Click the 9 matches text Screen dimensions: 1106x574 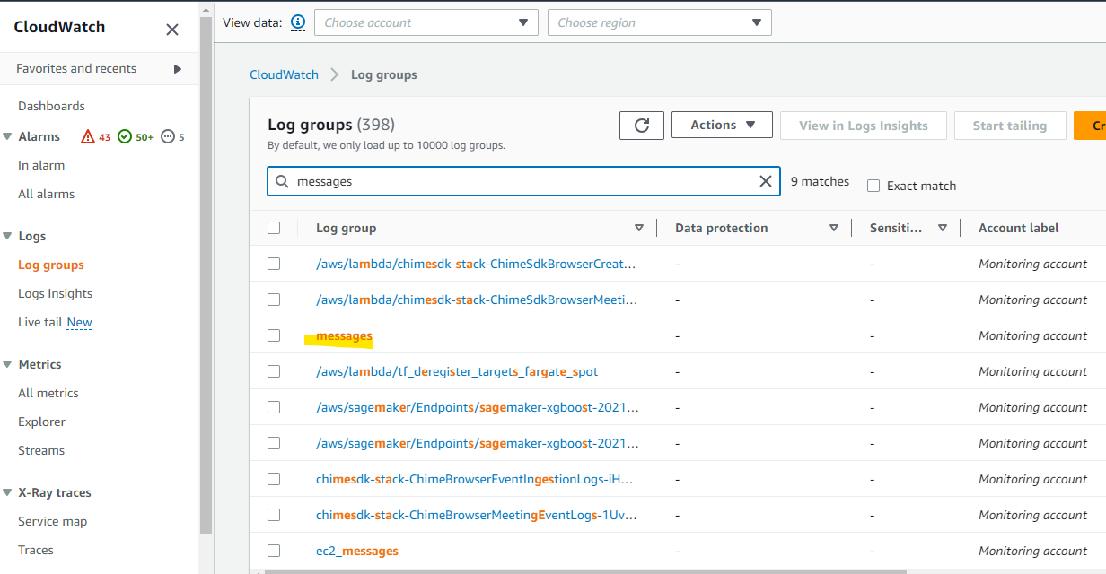point(820,181)
